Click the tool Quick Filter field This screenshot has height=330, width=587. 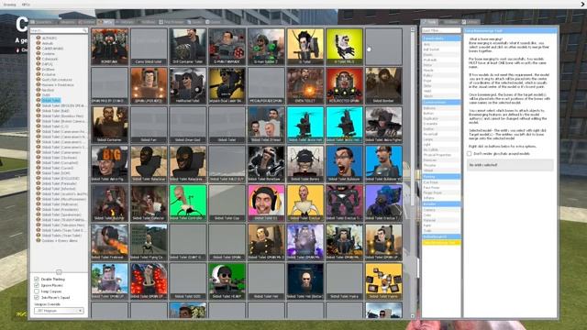click(441, 30)
